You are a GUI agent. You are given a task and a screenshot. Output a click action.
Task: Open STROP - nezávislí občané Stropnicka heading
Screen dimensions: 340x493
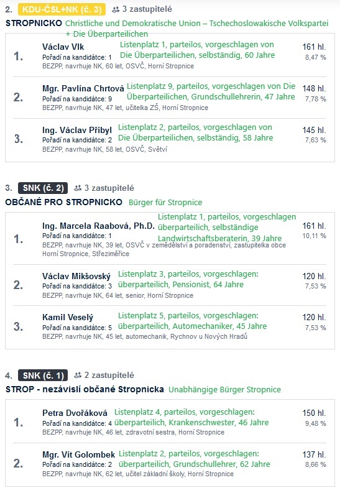pos(85,389)
